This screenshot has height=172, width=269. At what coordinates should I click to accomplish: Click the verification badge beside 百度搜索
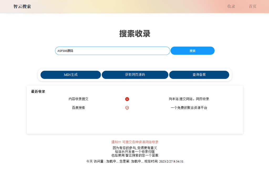[x=127, y=108]
